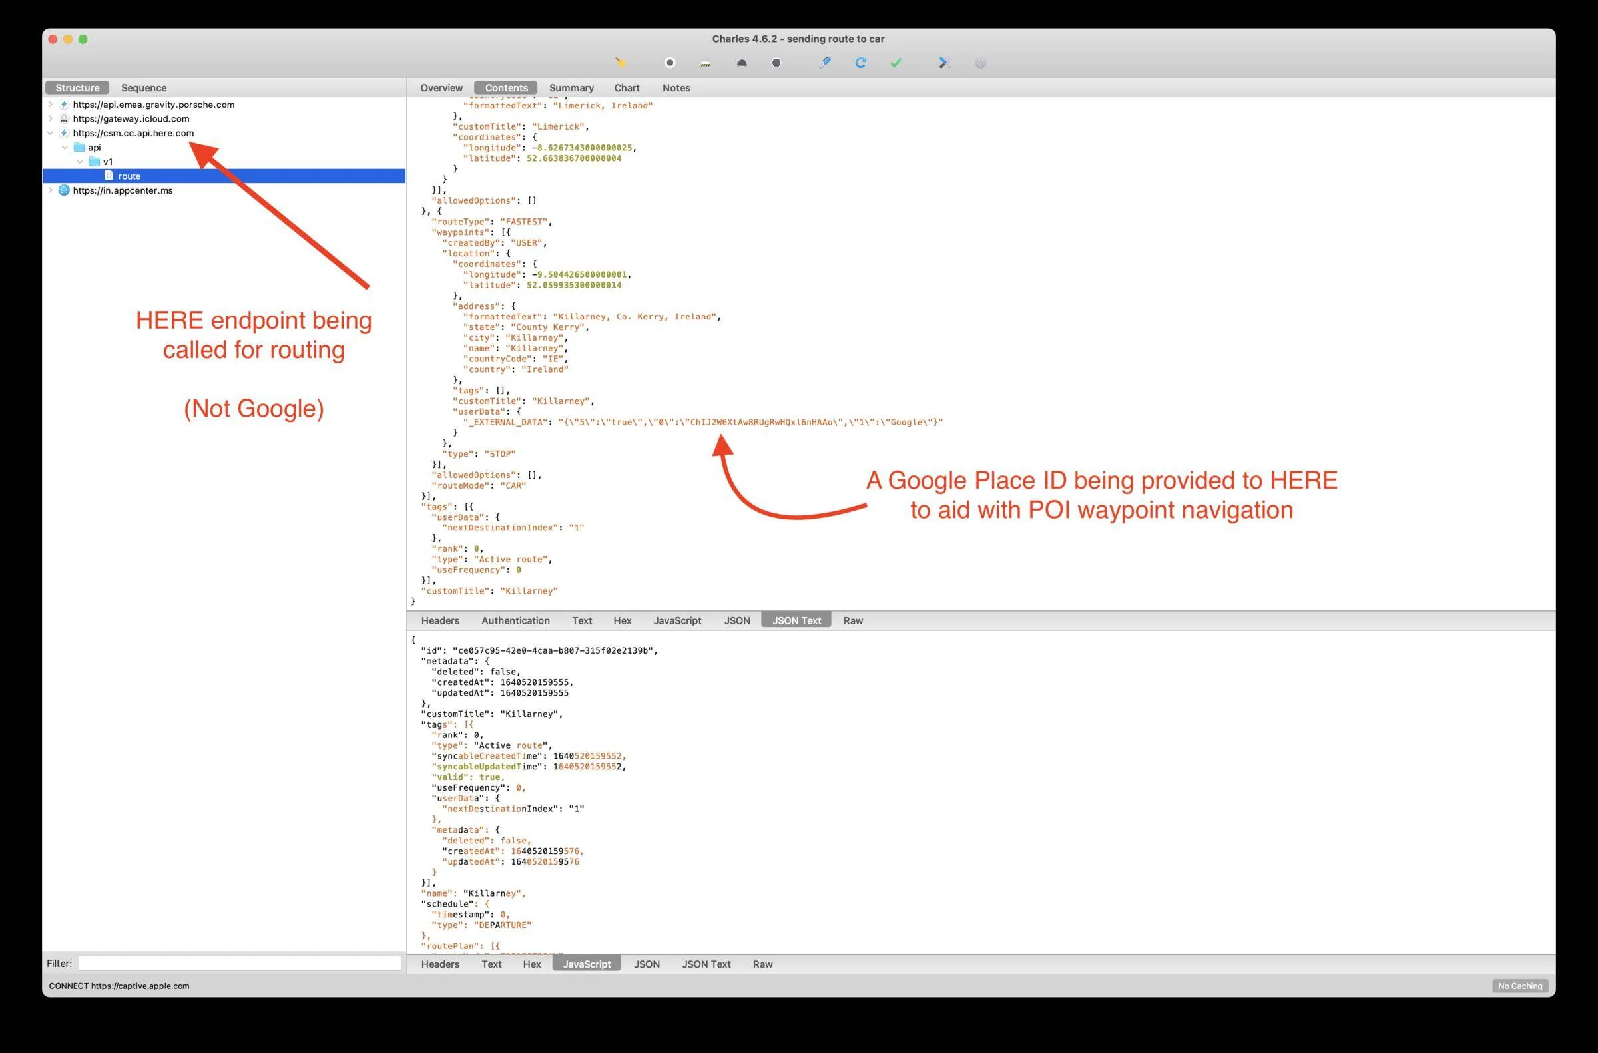1598x1053 pixels.
Task: Show the request pane's Text tab
Action: (x=582, y=621)
